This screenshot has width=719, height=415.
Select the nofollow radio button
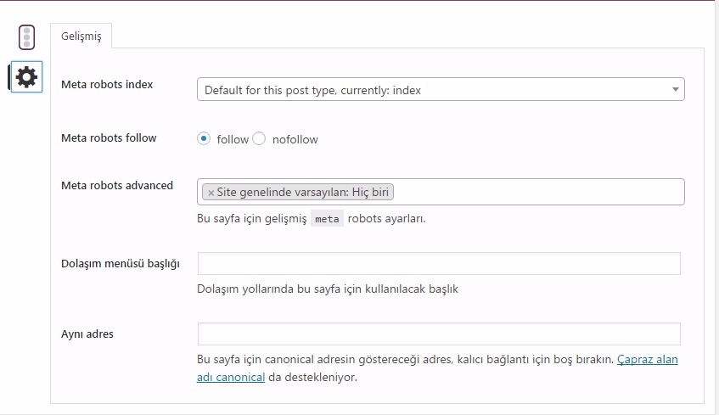click(259, 138)
